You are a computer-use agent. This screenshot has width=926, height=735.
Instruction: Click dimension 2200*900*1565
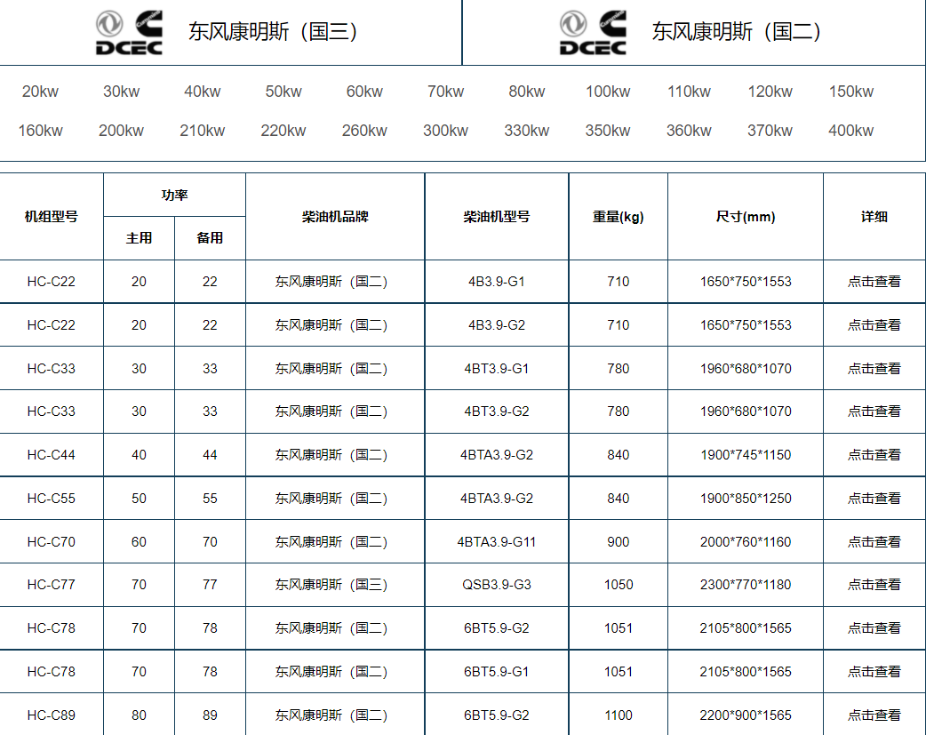point(746,715)
